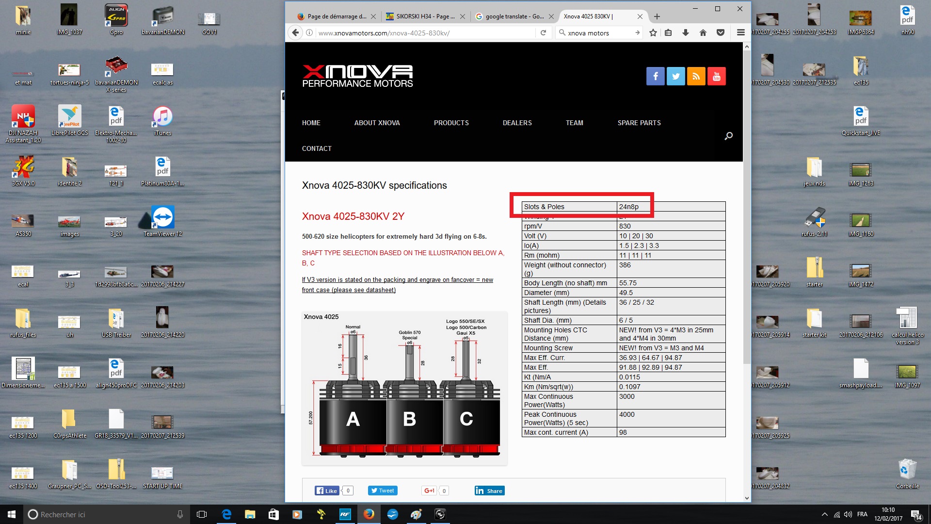This screenshot has height=524, width=931.
Task: Open bavarianDEMON X-series desktop shortcut
Action: pos(116,74)
